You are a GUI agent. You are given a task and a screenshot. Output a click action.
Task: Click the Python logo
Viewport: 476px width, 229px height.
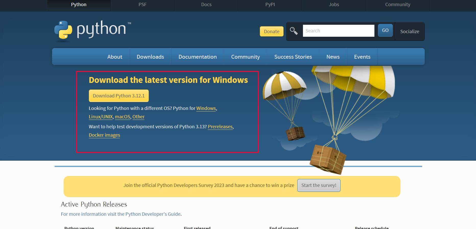pos(92,31)
